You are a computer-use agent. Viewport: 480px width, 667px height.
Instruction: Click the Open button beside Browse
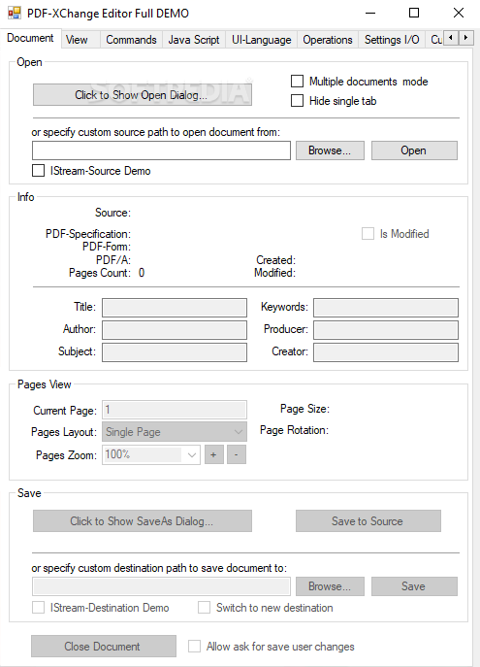tap(414, 150)
